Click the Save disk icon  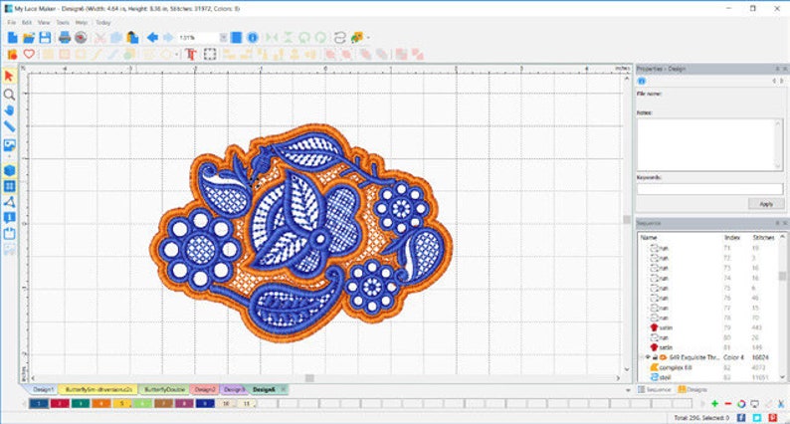[45, 37]
